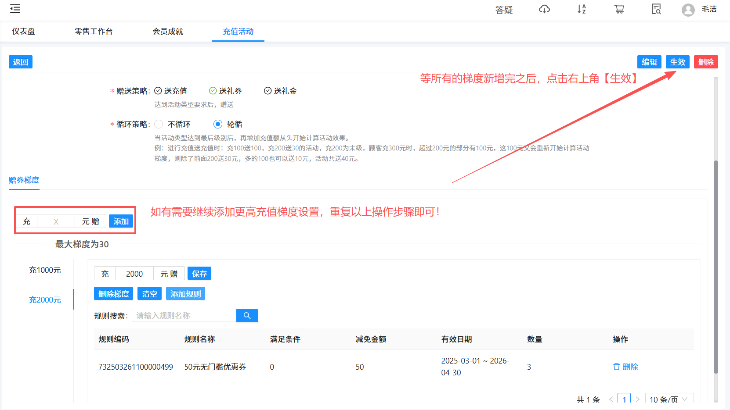The width and height of the screenshot is (730, 410).
Task: Switch to the 仪表盘 tab
Action: coord(23,31)
